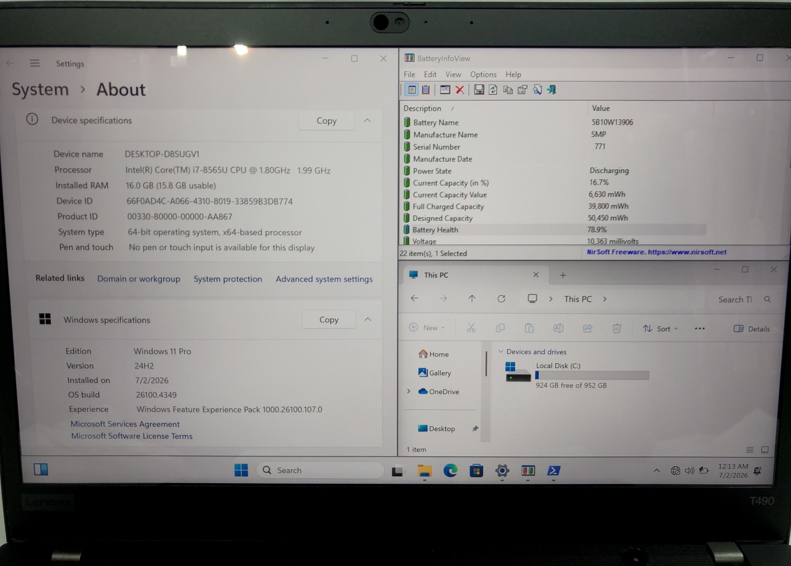The image size is (791, 566).
Task: Click the search magnifier in Explorer search box
Action: 767,299
